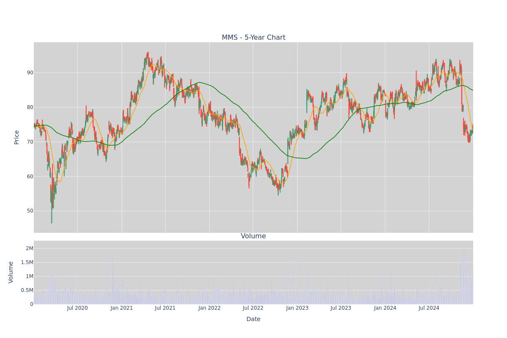
Task: Click date tick label 'Jul 2024'
Action: (x=429, y=308)
